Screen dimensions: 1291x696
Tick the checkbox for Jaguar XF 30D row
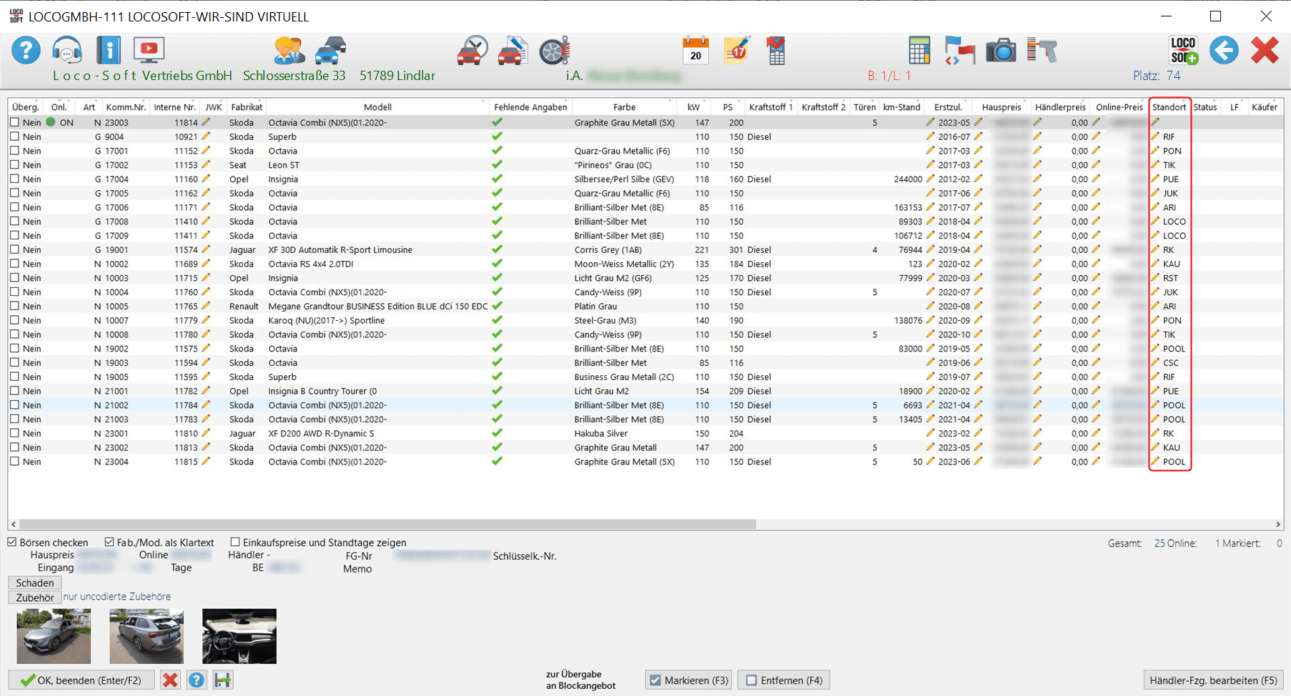[x=14, y=250]
